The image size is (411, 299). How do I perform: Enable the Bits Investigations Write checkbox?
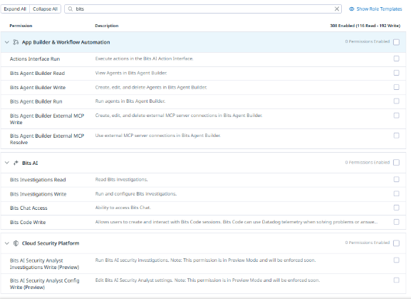pyautogui.click(x=396, y=193)
